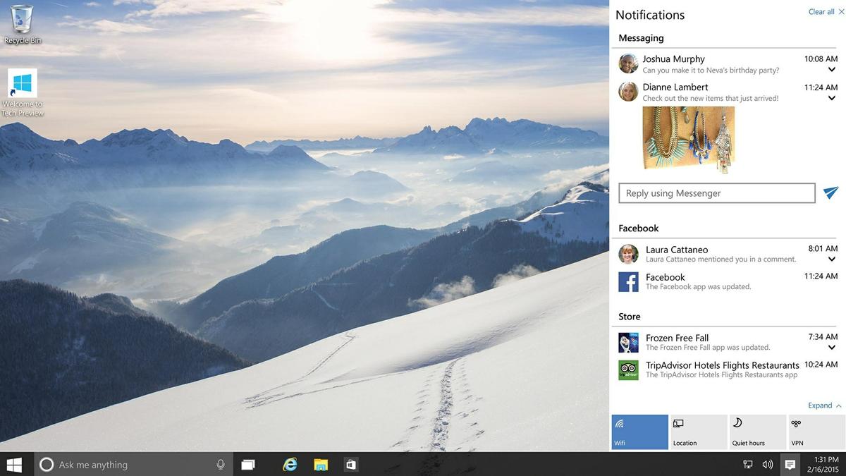Click the Frozen Free Fall app icon
Image resolution: width=846 pixels, height=476 pixels.
(628, 342)
